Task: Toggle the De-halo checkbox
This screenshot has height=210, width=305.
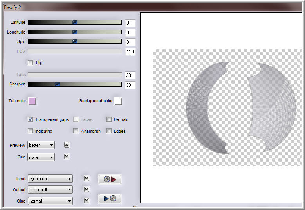Action: [109, 119]
